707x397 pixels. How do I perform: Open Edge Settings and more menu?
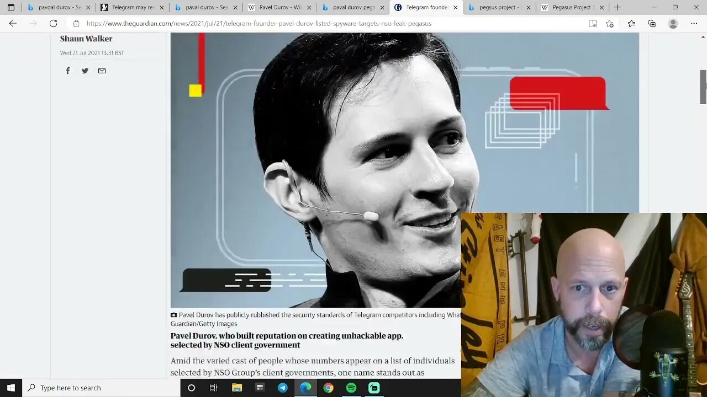click(x=694, y=24)
